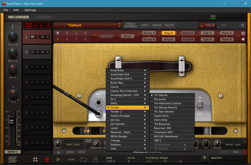The image size is (251, 165).
Task: Click the noise gate Threshold knob
Action: click(96, 143)
